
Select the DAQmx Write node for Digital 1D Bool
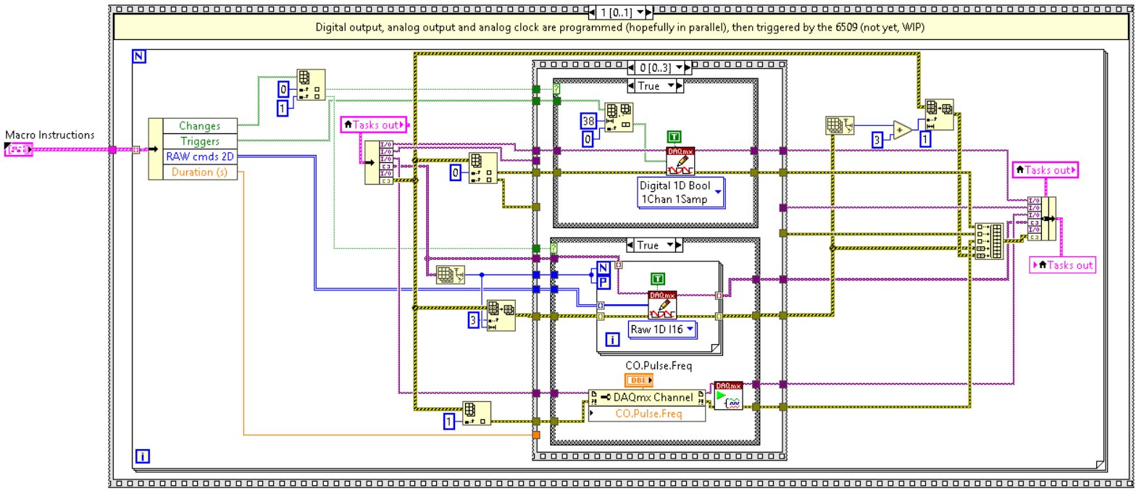point(680,161)
